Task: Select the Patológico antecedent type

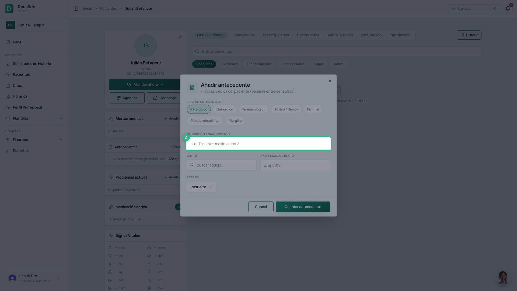Action: (199, 109)
